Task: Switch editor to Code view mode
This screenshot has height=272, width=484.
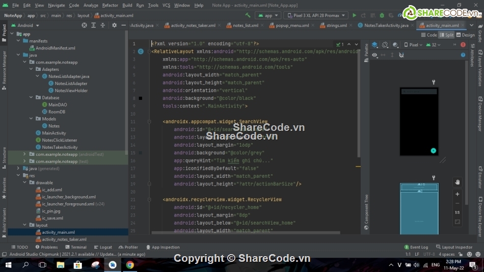Action: 429,35
